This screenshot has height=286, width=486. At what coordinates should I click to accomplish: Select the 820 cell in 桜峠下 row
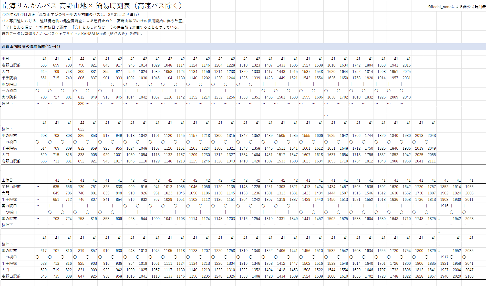click(x=81, y=104)
